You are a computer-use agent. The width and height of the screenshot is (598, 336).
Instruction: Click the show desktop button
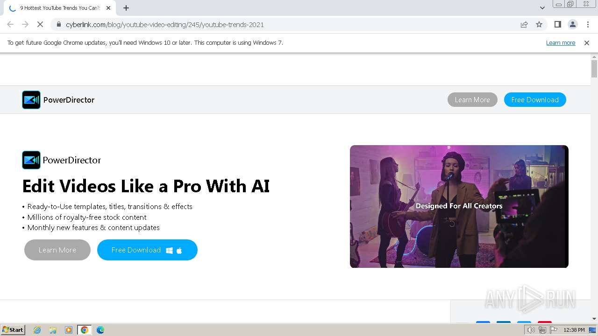tap(593, 330)
